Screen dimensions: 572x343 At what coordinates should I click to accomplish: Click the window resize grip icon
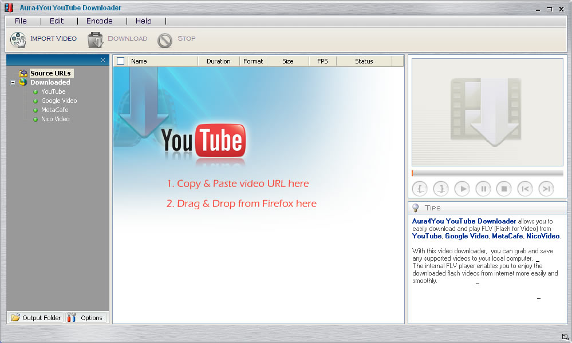click(565, 337)
